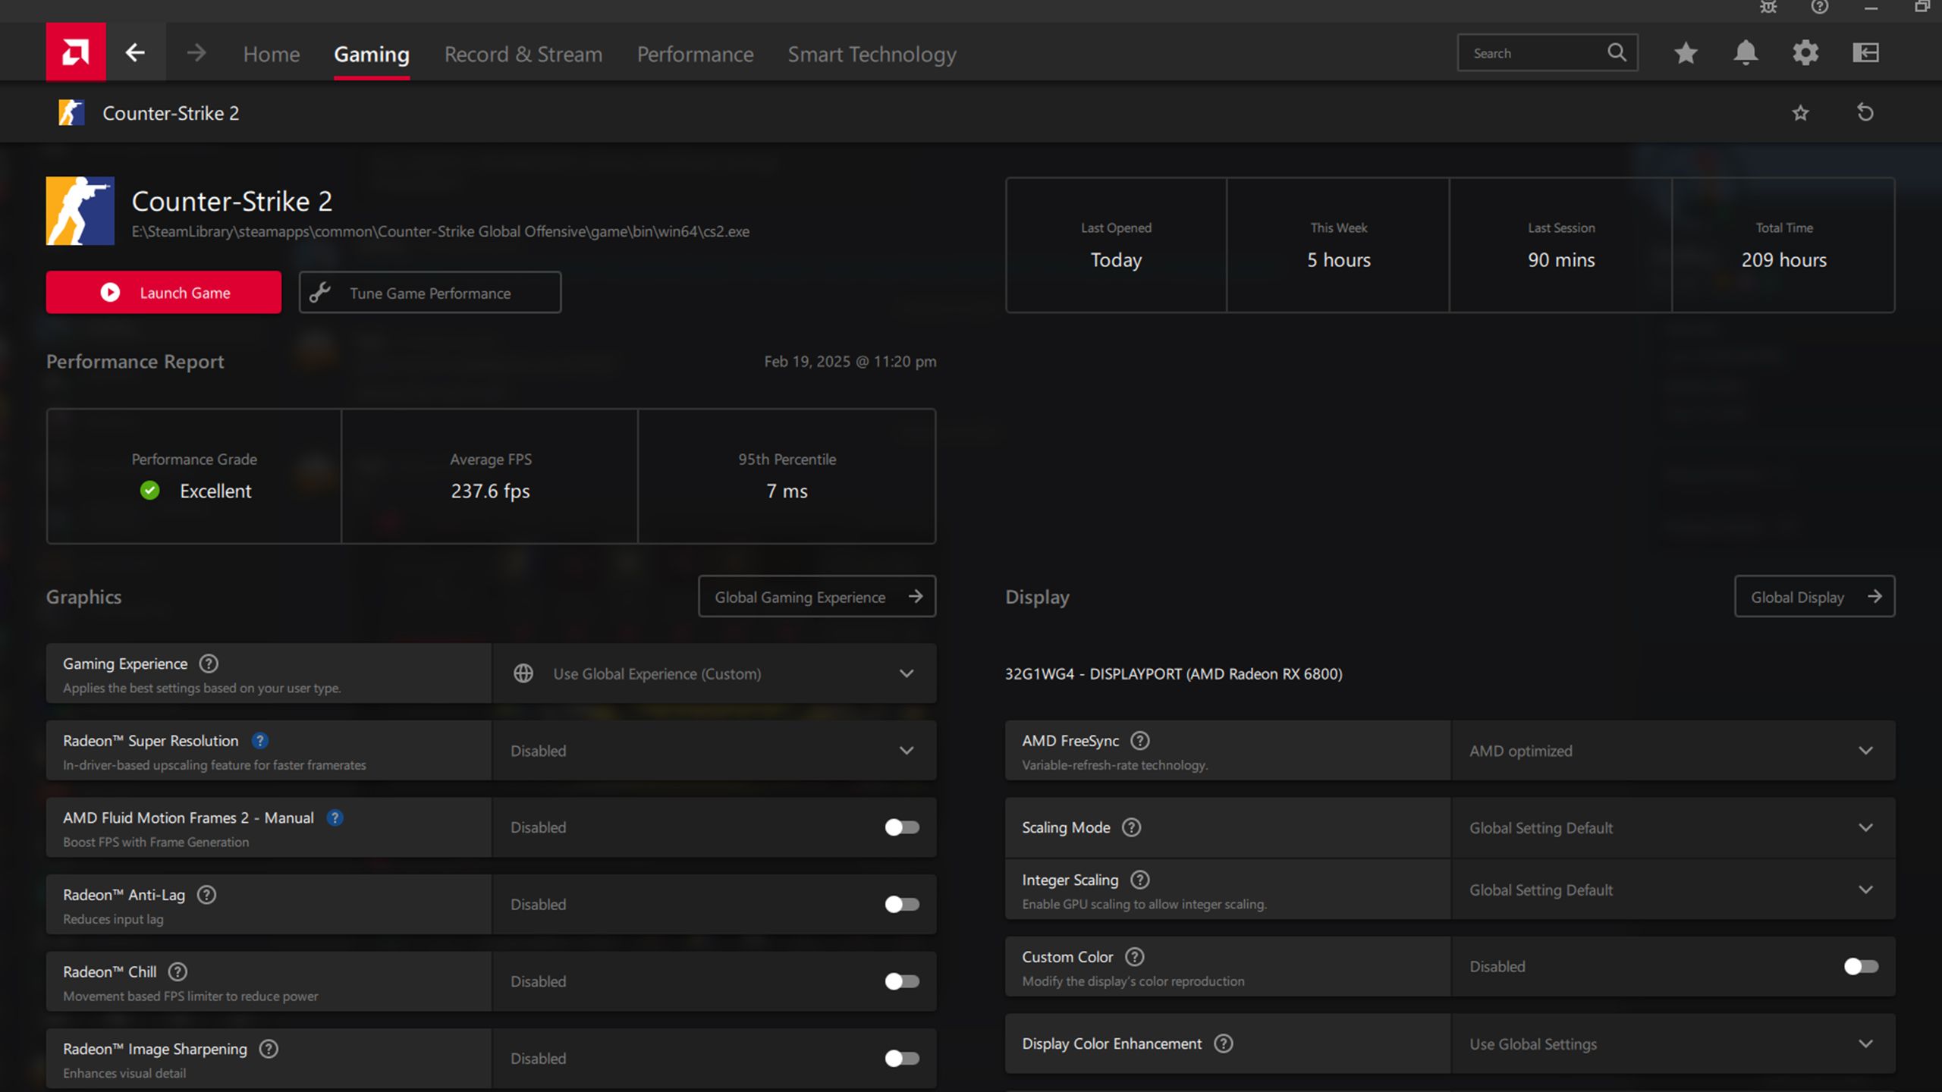Click the favorites star in the toolbar
Screen dimensions: 1942x1092
1685,52
